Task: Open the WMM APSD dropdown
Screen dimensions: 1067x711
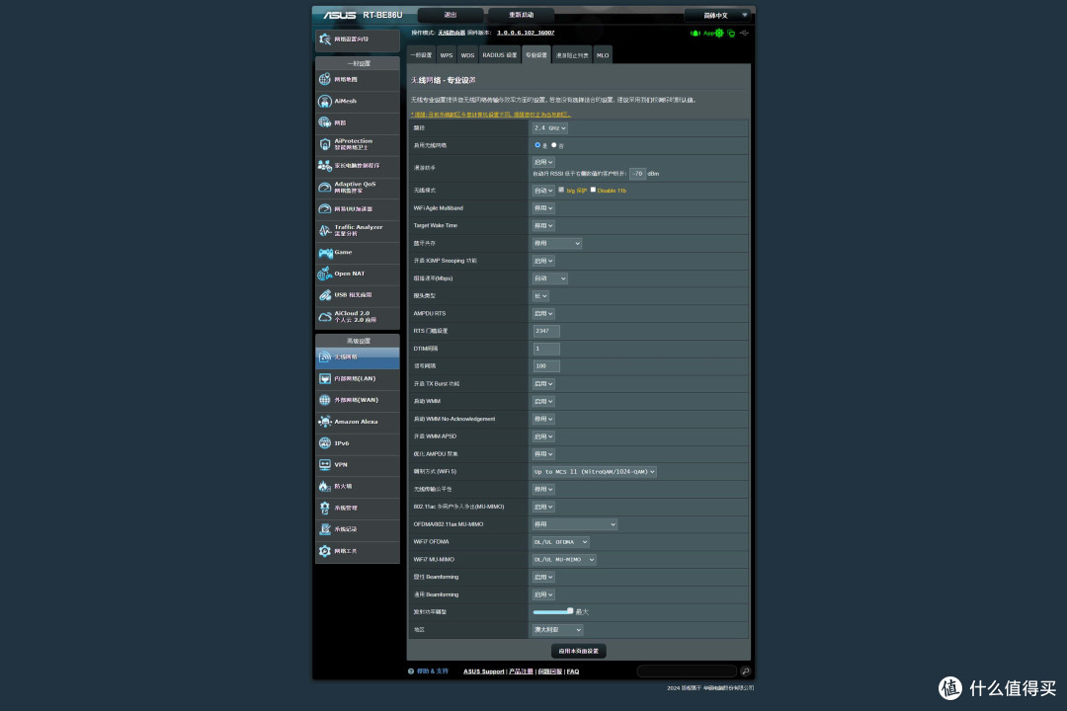Action: [543, 436]
